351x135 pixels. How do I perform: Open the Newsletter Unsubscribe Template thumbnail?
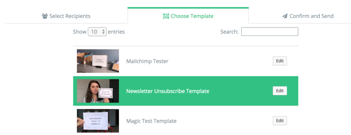click(x=98, y=91)
